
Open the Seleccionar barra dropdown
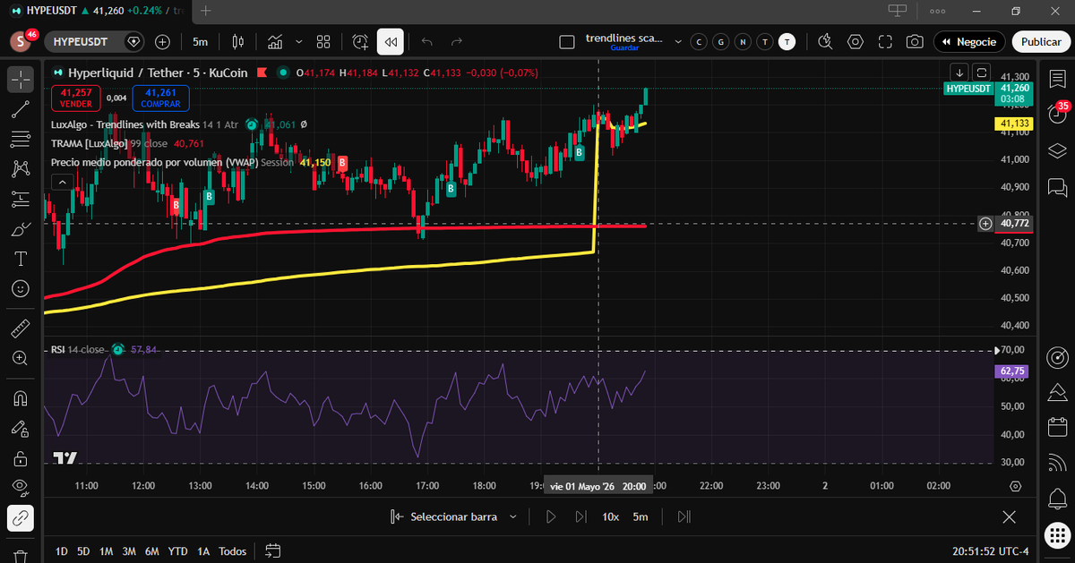pyautogui.click(x=454, y=516)
